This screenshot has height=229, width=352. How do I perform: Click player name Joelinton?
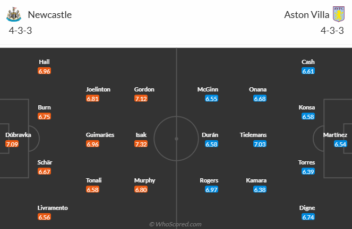click(98, 89)
